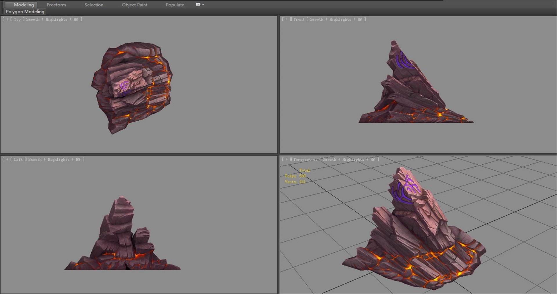Screen dimensions: 557x294
Task: Open Front viewport Smooth + Highlights shading menu
Action: [x=336, y=19]
